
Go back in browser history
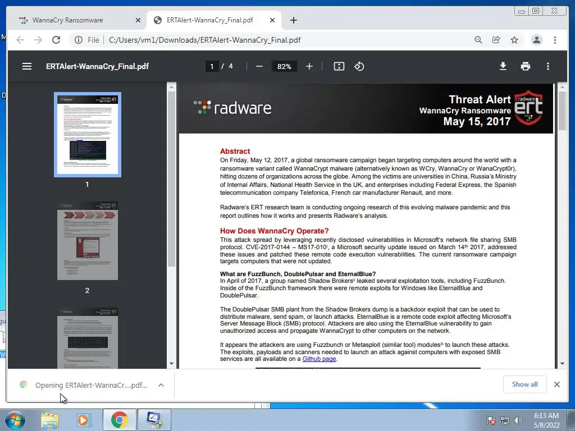[20, 40]
